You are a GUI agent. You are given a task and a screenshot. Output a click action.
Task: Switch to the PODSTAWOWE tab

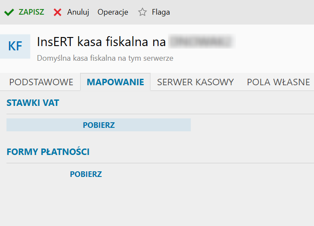[41, 82]
